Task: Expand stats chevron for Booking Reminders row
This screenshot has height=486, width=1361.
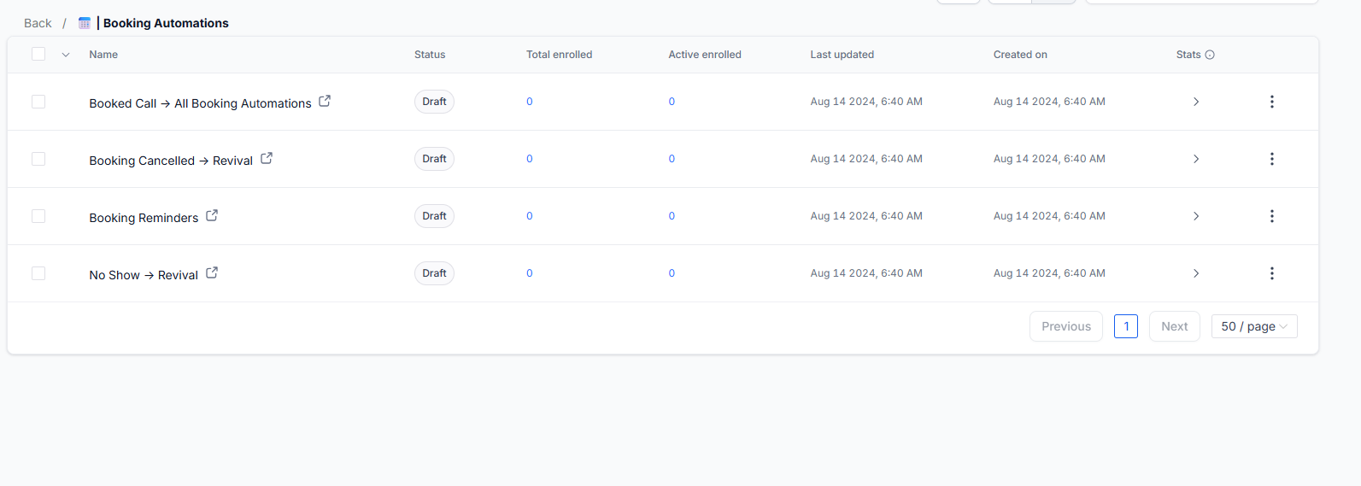Action: coord(1196,216)
